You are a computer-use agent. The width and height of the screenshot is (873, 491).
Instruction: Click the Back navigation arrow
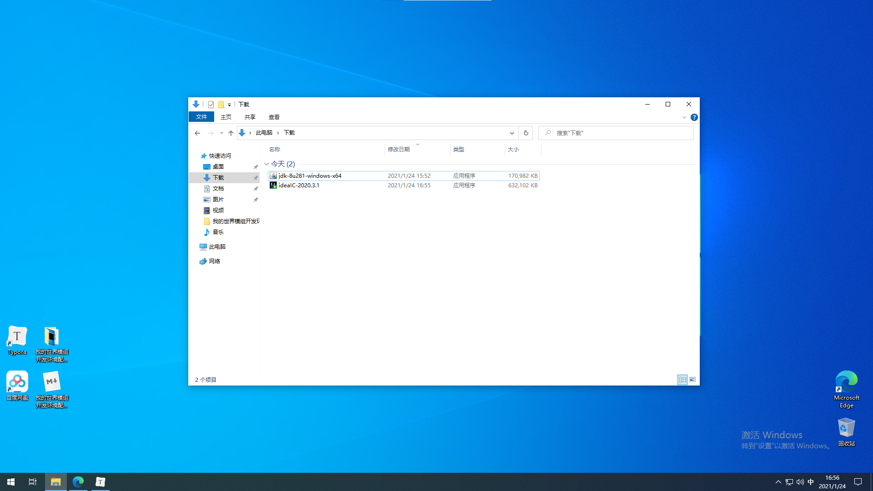pyautogui.click(x=197, y=133)
